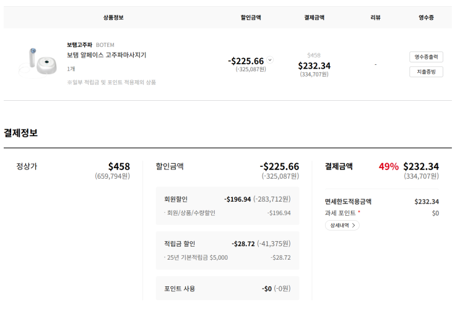Viewport: 460px width, 311px height.
Task: Click the 할인금액 column header
Action: pyautogui.click(x=251, y=17)
